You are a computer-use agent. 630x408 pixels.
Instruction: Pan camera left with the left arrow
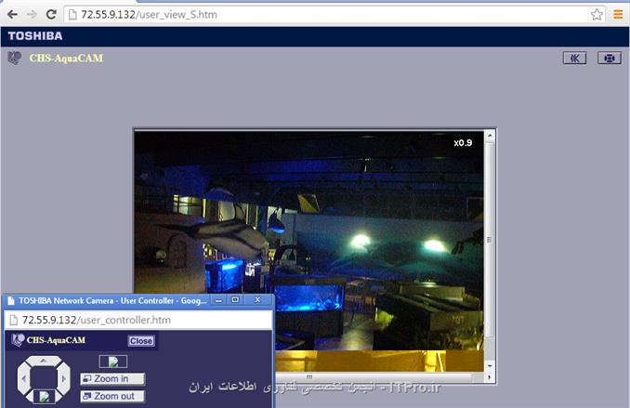pos(24,378)
